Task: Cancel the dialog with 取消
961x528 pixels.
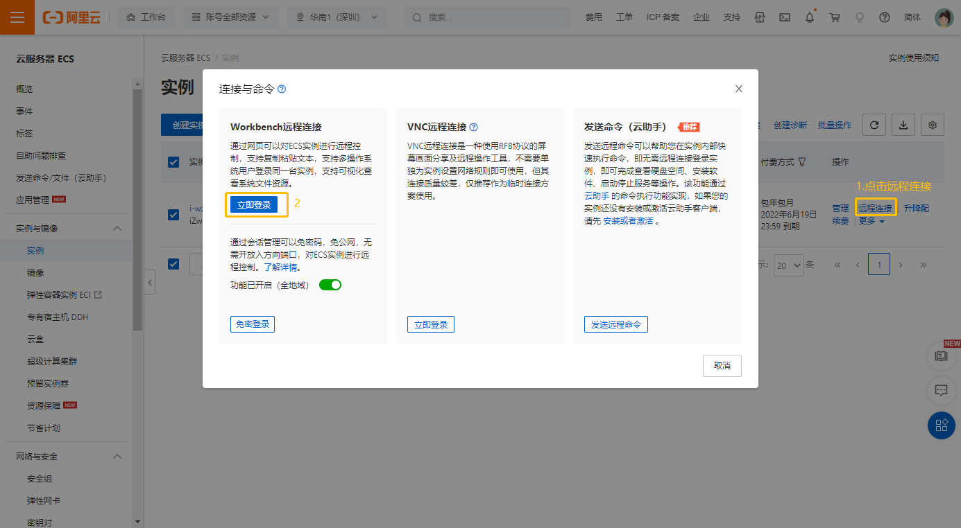Action: click(722, 365)
